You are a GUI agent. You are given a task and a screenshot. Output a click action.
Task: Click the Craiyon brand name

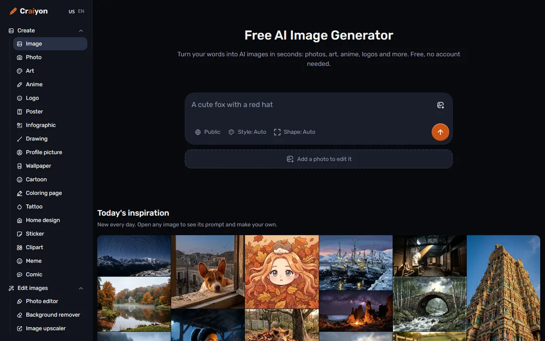point(34,11)
